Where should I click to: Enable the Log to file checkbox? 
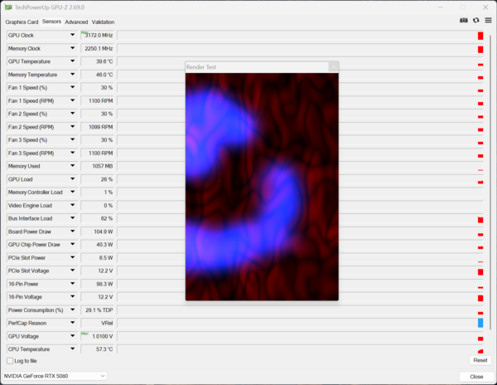(10, 361)
